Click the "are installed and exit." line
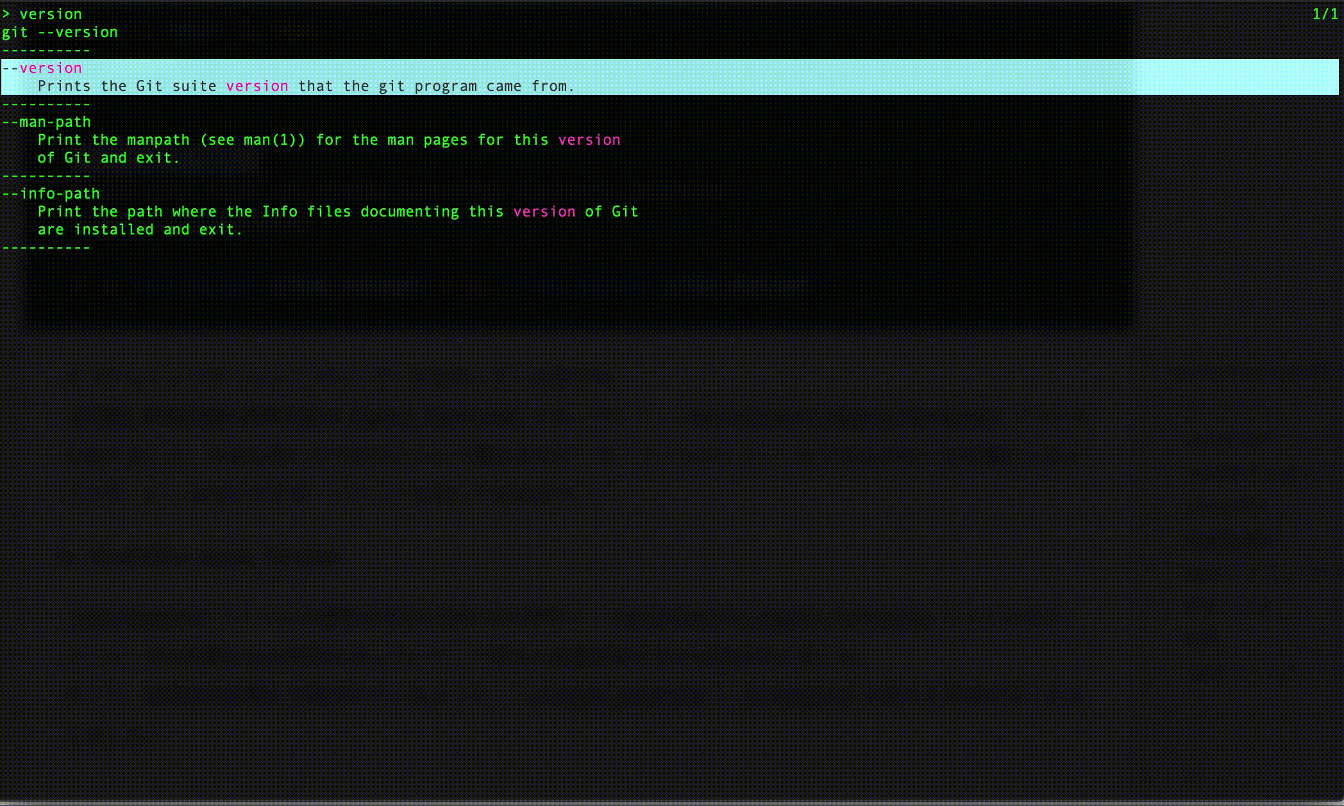 (x=140, y=229)
